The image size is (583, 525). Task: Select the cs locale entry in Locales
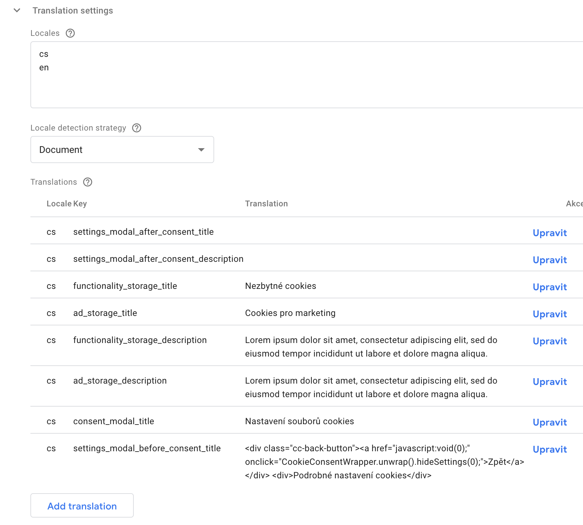coord(44,54)
